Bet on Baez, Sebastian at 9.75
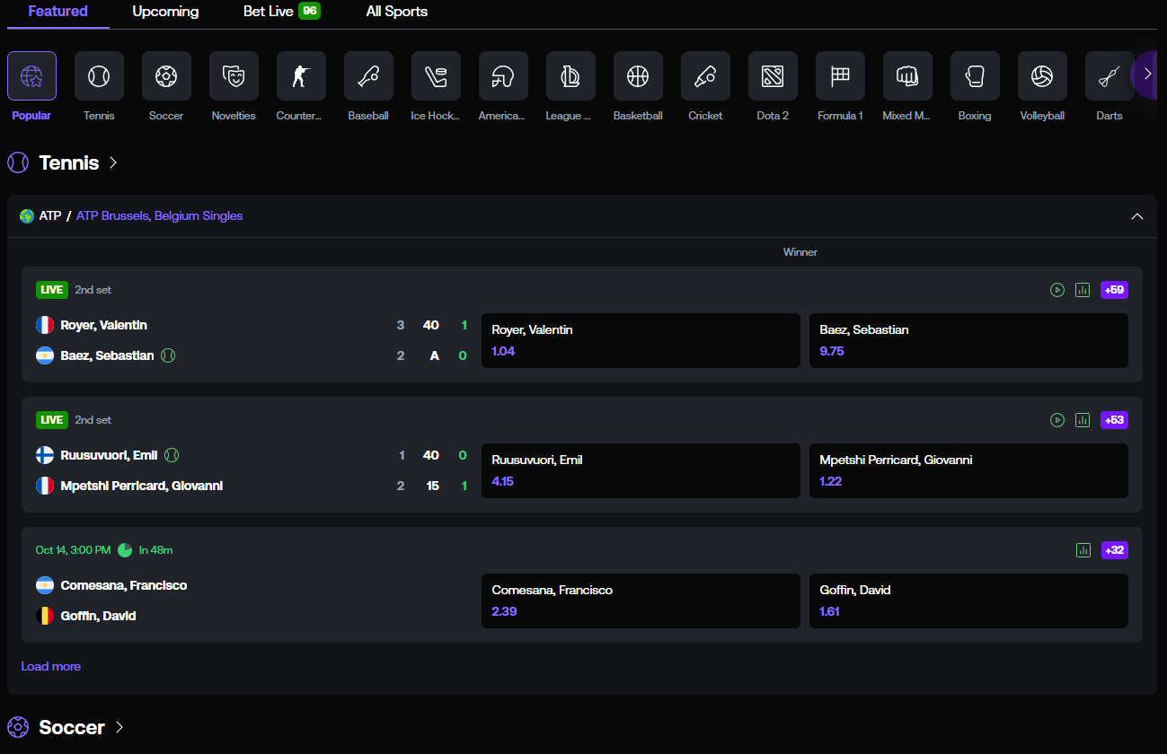This screenshot has width=1167, height=754. (968, 340)
